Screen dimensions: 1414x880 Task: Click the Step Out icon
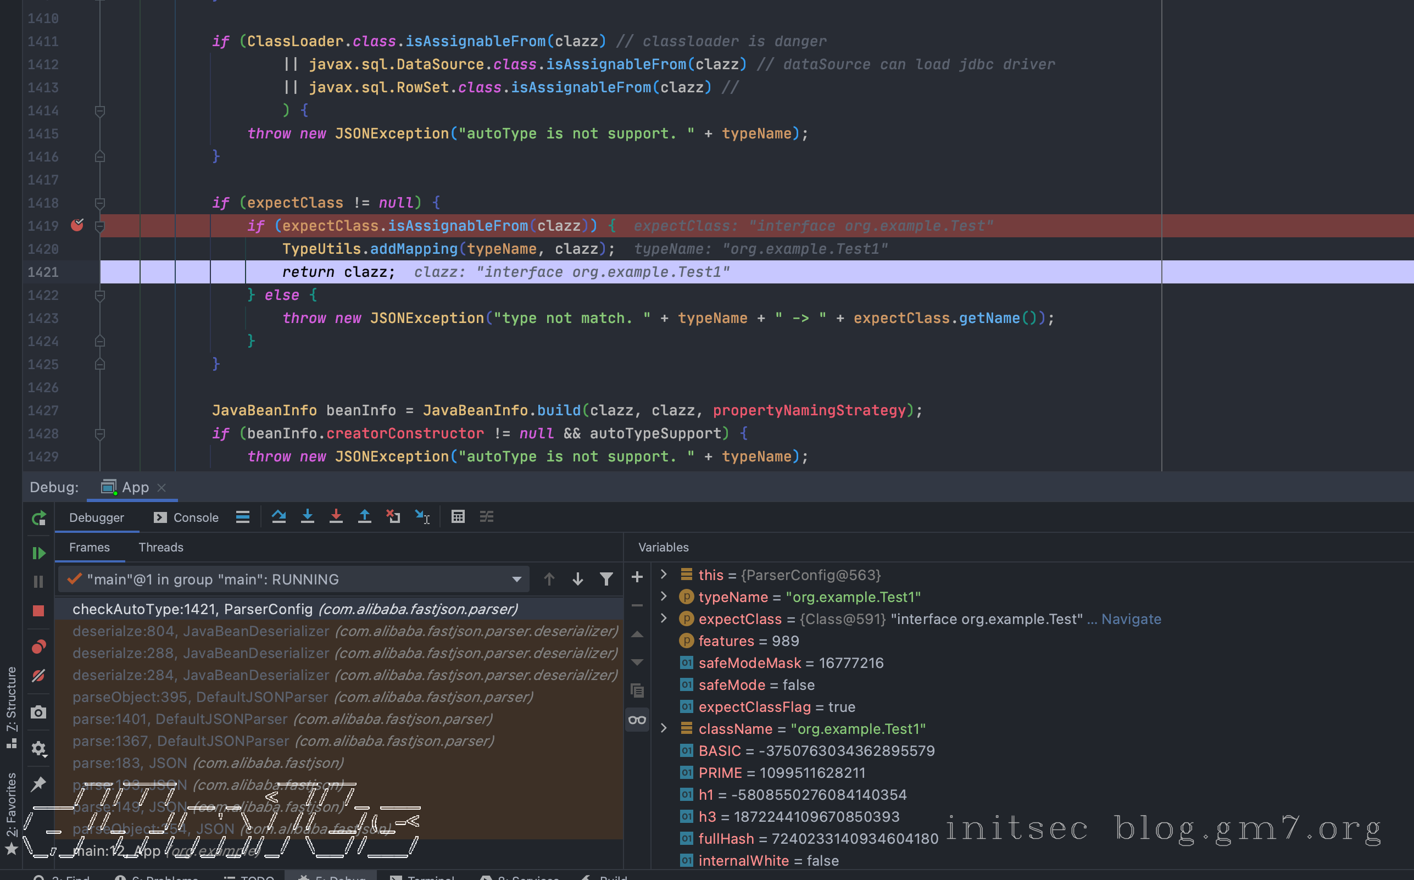[364, 517]
